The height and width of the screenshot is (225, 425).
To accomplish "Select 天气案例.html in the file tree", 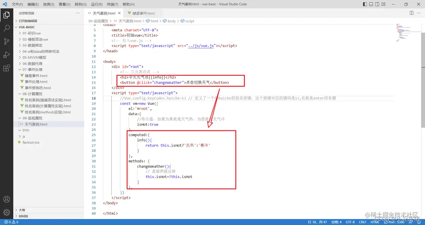I will (49, 124).
